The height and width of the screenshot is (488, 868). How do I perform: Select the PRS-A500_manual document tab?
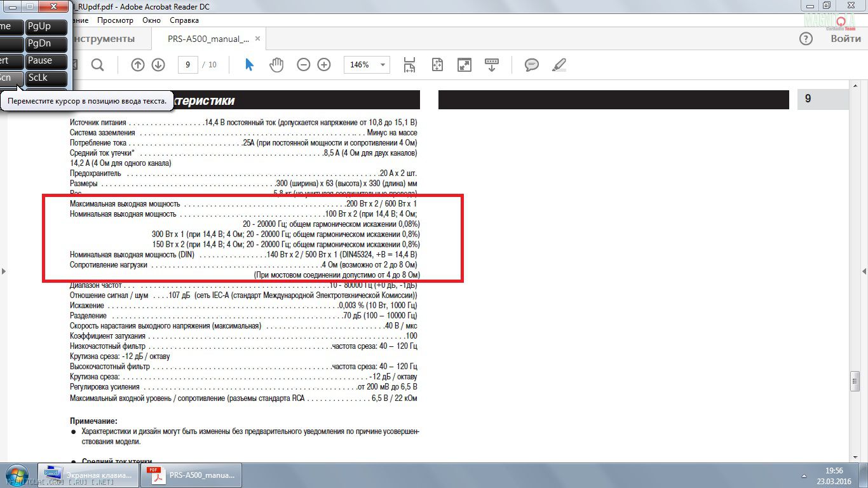coord(208,39)
